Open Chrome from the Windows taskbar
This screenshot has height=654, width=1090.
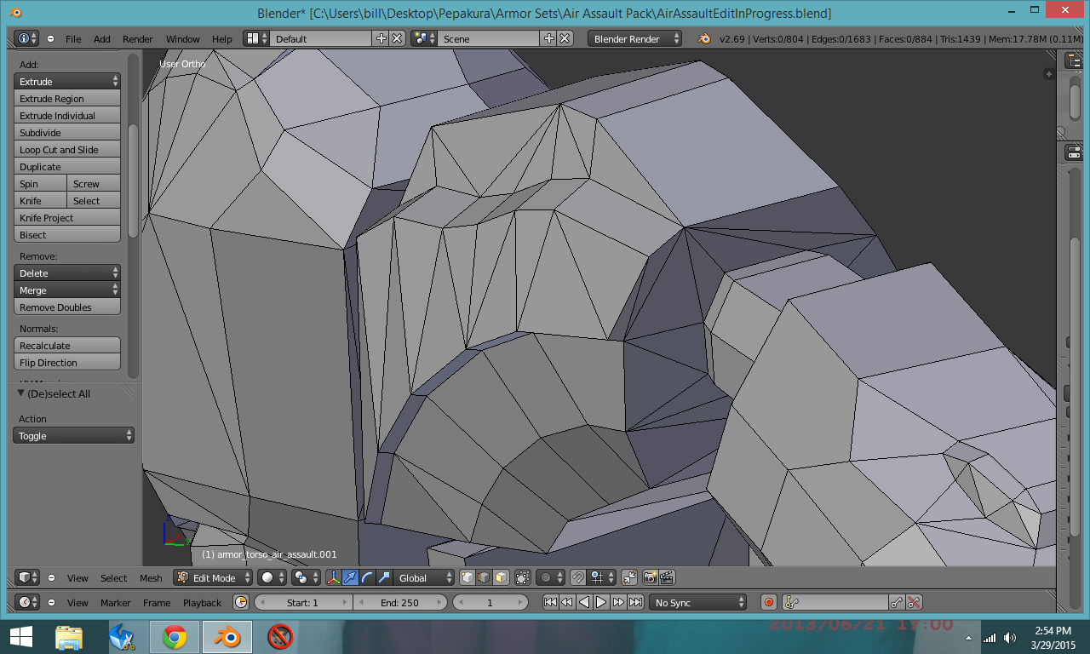[175, 636]
